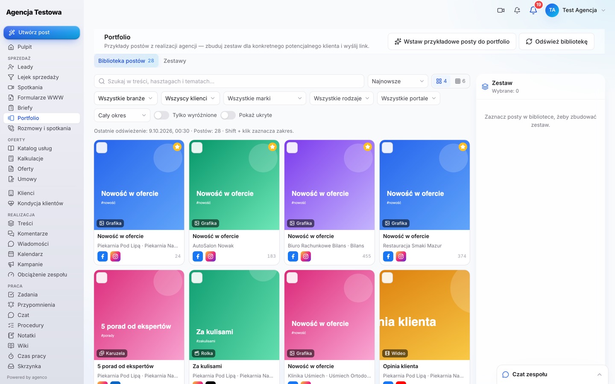Click the post search field
Screen dimensions: 615x384
click(229, 81)
